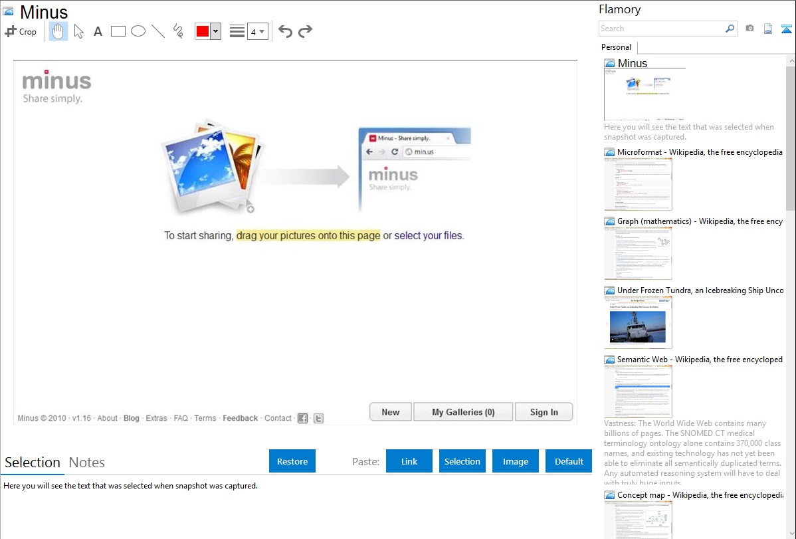Open the line width dropdown showing 4
Screen dimensions: 796x539
pos(258,31)
